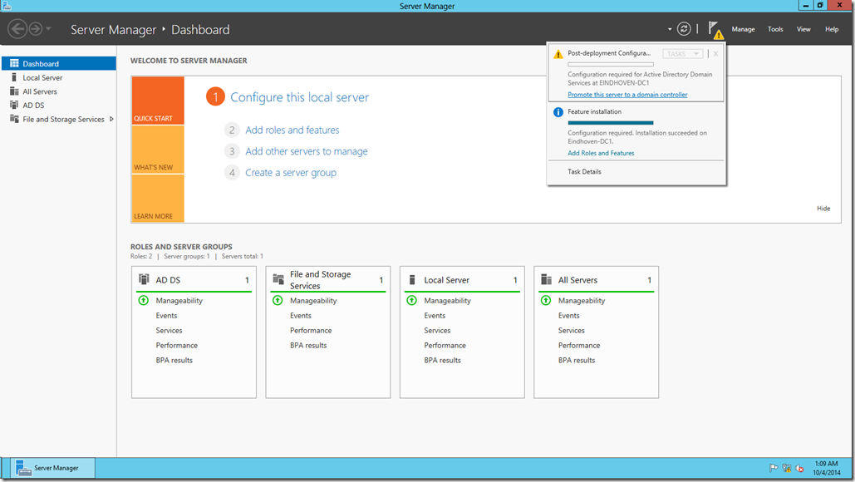Click Configure this local server link
Image resolution: width=855 pixels, height=482 pixels.
point(299,97)
